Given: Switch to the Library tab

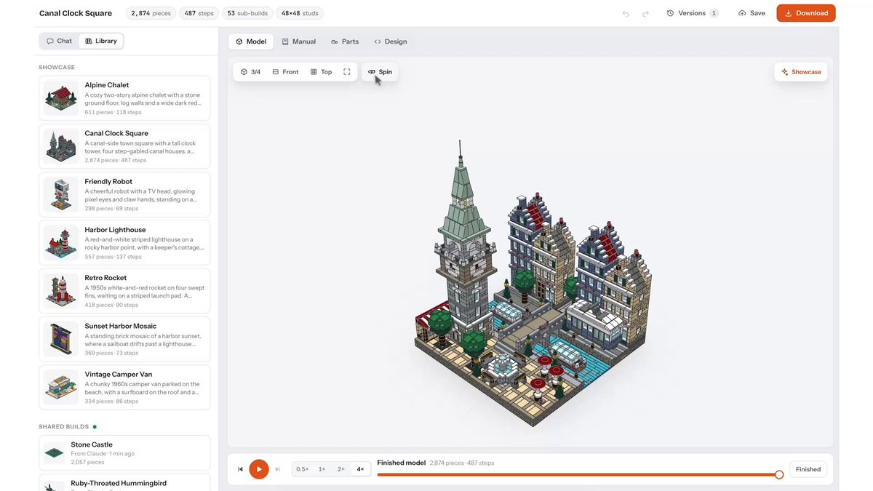Looking at the screenshot, I should coord(100,41).
